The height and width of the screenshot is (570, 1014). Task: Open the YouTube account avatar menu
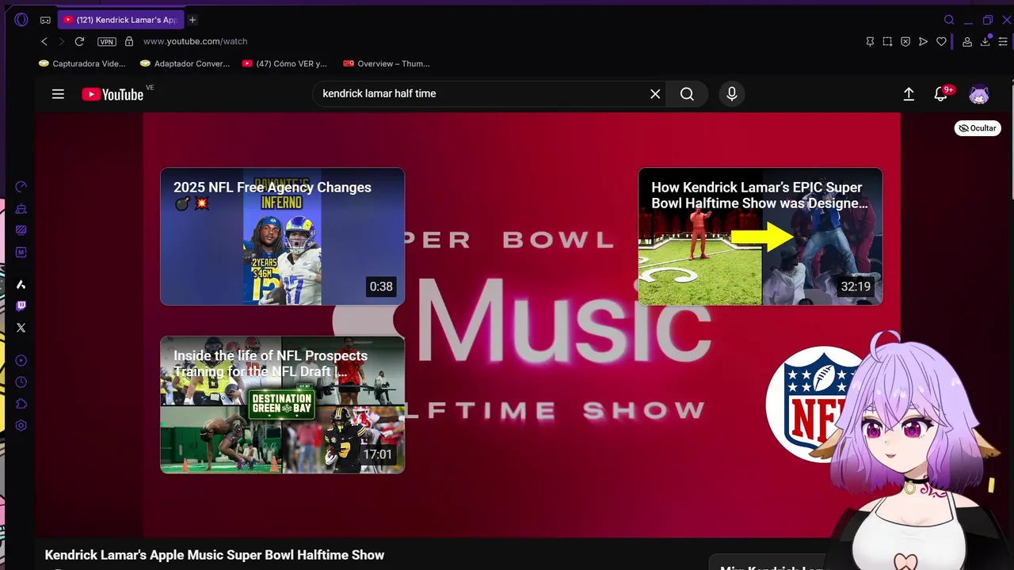(979, 94)
